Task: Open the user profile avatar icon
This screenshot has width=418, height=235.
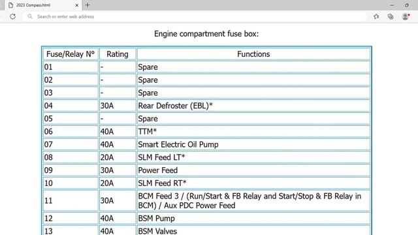Action: tap(406, 16)
